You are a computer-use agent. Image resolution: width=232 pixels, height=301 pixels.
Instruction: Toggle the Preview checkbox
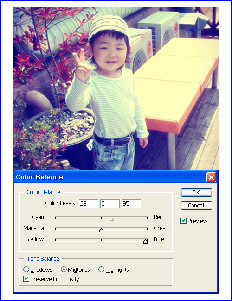183,221
